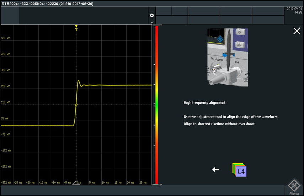Expand the small arrow below the gear
Image resolution: width=304 pixels, height=196 pixels.
pos(152,22)
